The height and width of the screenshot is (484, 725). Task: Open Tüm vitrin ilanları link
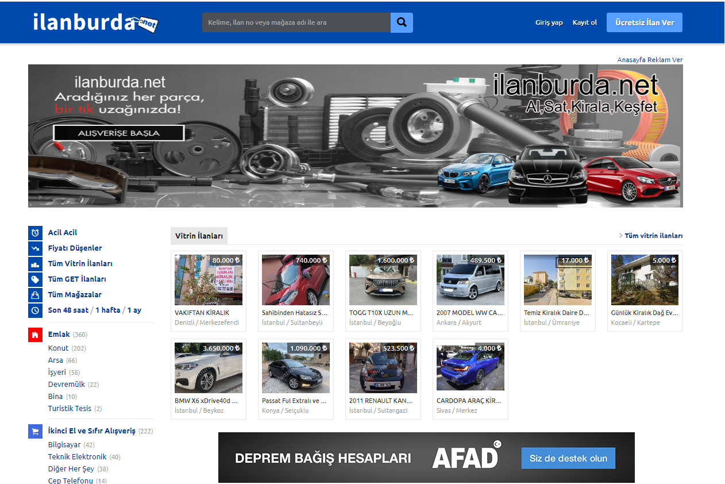654,236
